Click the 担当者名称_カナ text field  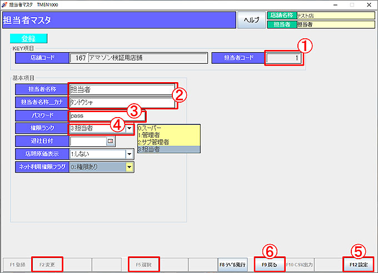point(122,103)
